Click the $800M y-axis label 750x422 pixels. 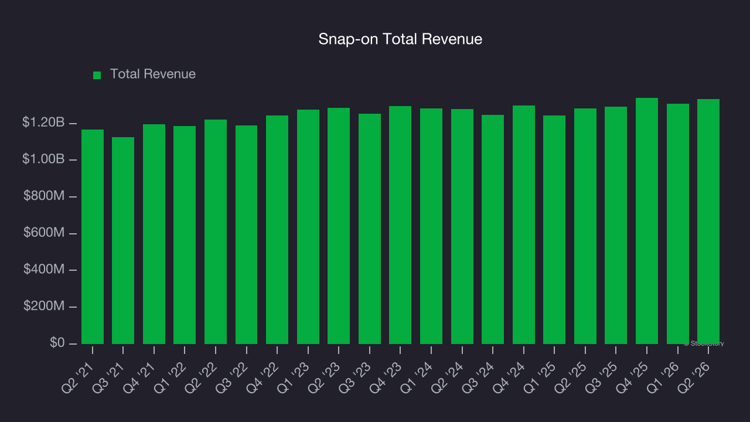[x=44, y=196]
